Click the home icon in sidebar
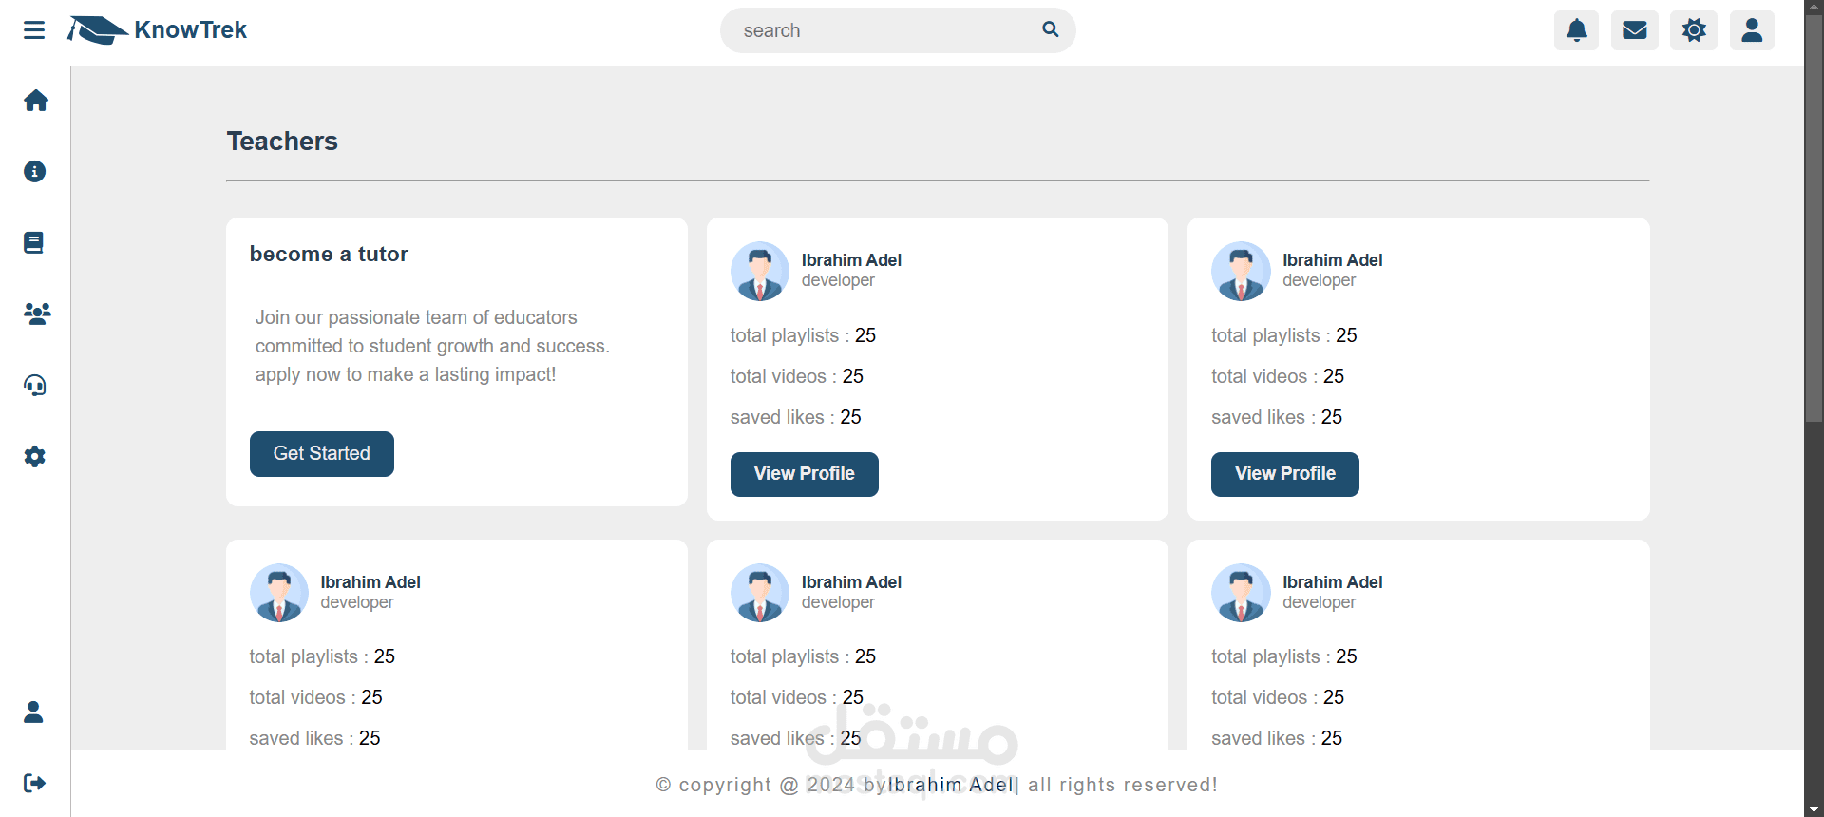The image size is (1824, 817). click(36, 101)
